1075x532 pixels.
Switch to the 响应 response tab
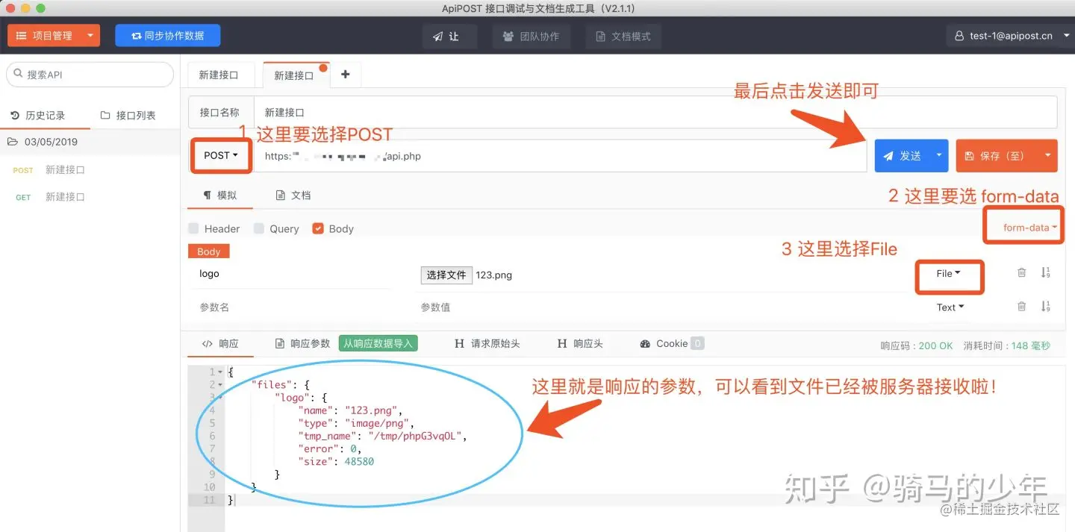point(220,344)
